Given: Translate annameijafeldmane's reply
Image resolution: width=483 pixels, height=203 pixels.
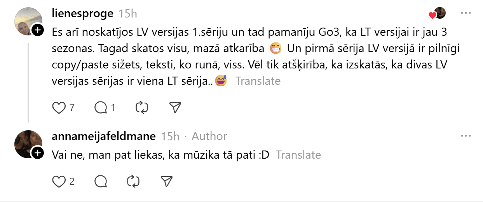Looking at the screenshot, I should click(298, 155).
